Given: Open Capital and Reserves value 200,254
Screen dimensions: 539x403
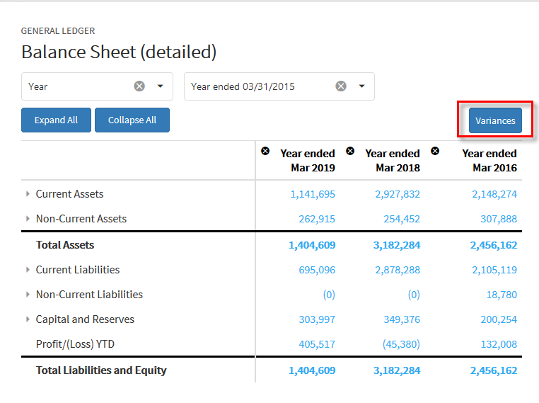Looking at the screenshot, I should (x=499, y=319).
